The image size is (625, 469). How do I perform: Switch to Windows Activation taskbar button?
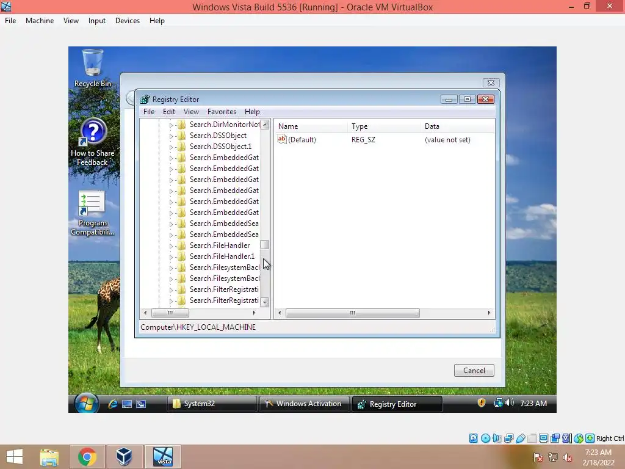coord(304,404)
